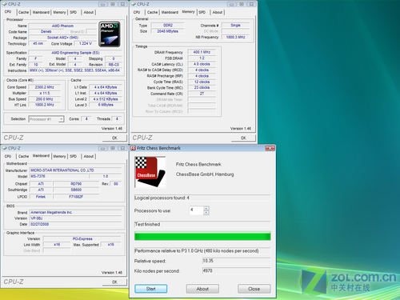400x300 pixels.
Task: Click OK in the Mainboard CPU-Z window
Action: [114, 282]
